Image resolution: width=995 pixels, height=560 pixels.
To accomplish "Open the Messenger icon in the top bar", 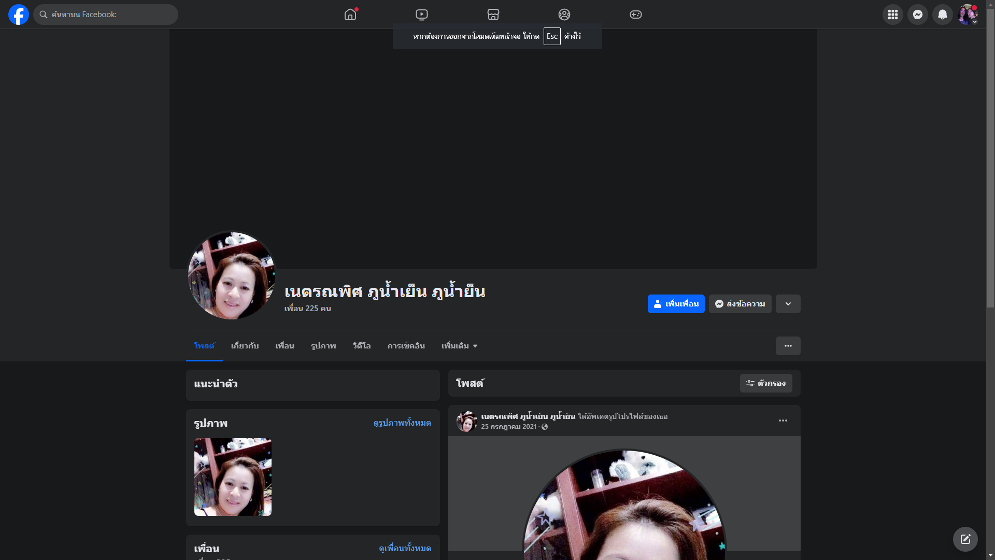I will pyautogui.click(x=918, y=15).
